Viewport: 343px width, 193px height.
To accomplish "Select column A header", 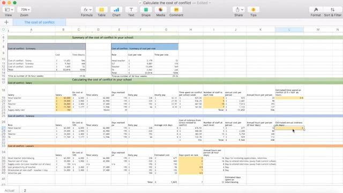I will (31, 29).
